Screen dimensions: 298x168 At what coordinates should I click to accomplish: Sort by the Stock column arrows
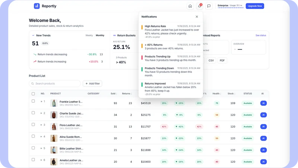tap(235, 94)
